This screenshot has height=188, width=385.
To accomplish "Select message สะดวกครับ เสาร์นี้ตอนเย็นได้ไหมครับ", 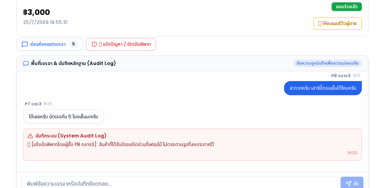I will point(323,88).
